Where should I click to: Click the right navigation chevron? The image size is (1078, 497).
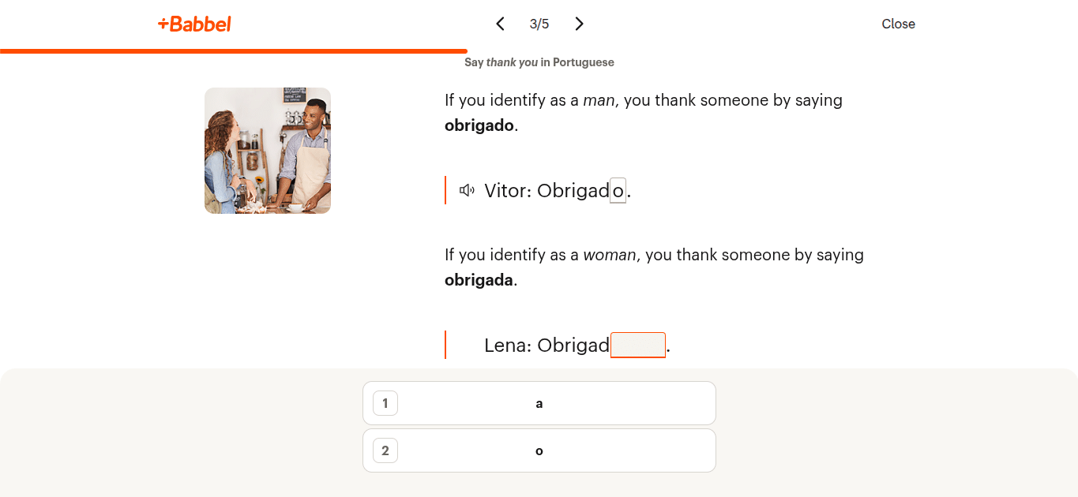pos(579,24)
